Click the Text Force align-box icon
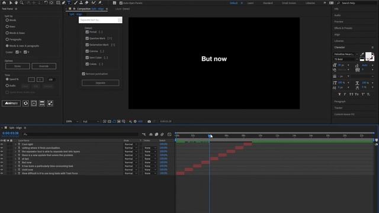379x213 pixels. pyautogui.click(x=34, y=104)
